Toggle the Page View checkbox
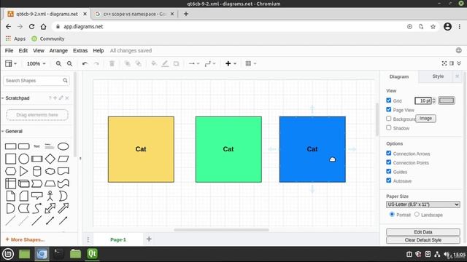The width and height of the screenshot is (467, 262). coord(389,110)
